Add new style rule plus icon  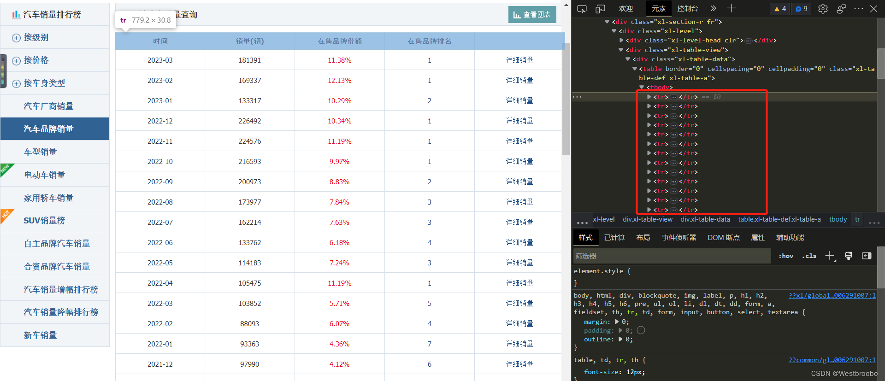tap(830, 256)
